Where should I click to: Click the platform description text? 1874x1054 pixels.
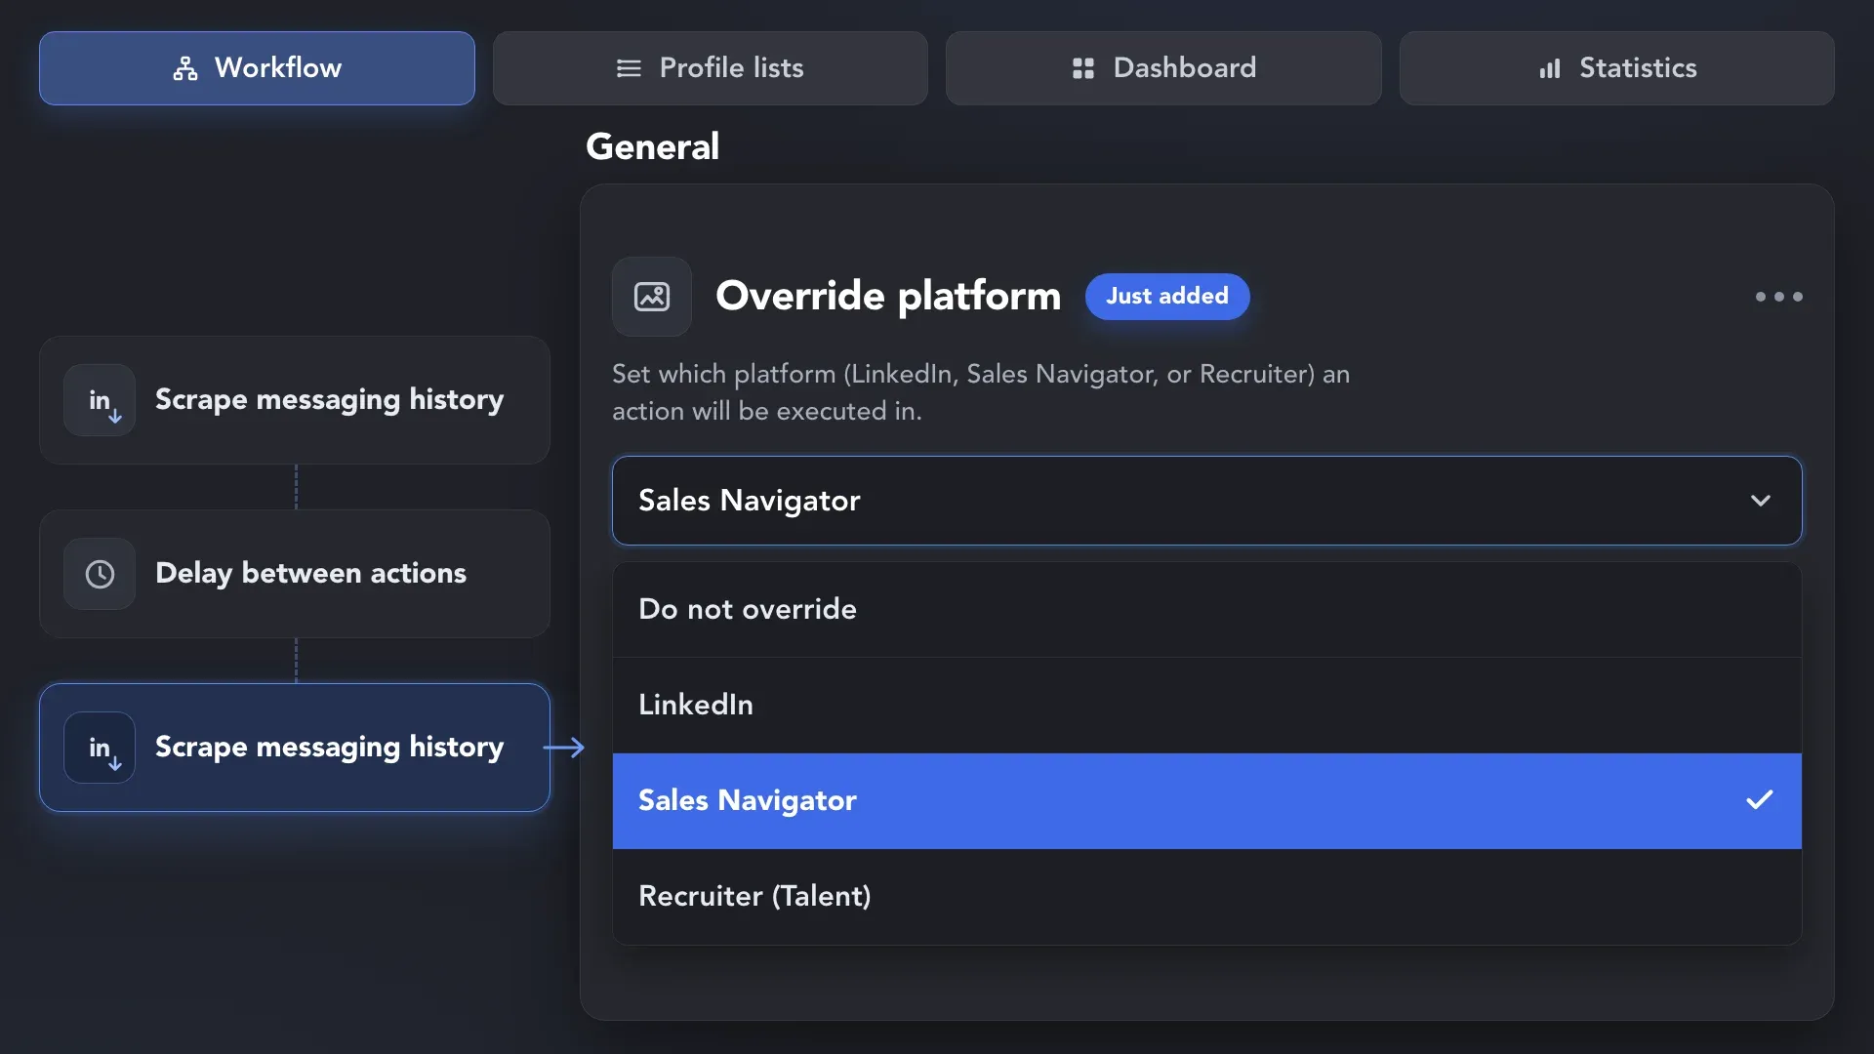pyautogui.click(x=981, y=392)
